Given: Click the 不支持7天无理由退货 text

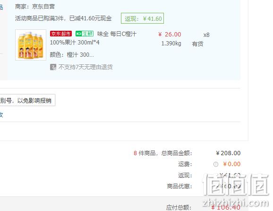Looking at the screenshot, I should pos(85,67).
